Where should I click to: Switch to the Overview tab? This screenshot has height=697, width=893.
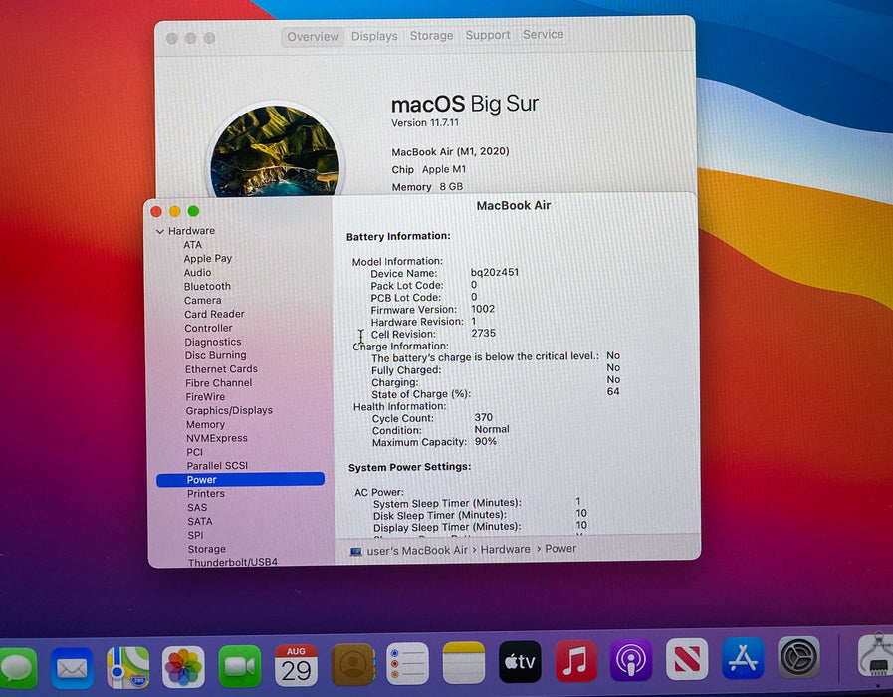click(313, 37)
